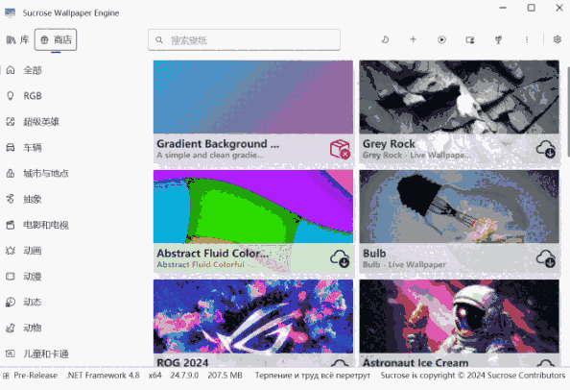
Task: Click the plus icon to add wallpaper
Action: point(413,39)
